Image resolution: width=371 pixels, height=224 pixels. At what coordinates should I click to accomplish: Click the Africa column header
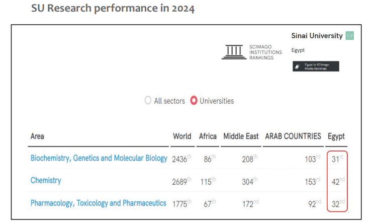208,136
